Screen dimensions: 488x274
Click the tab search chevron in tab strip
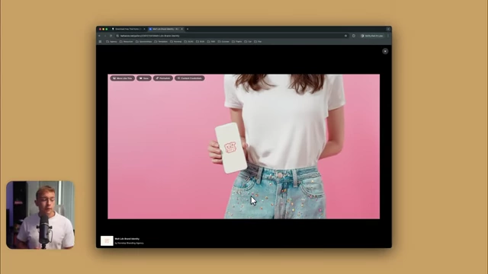point(388,29)
